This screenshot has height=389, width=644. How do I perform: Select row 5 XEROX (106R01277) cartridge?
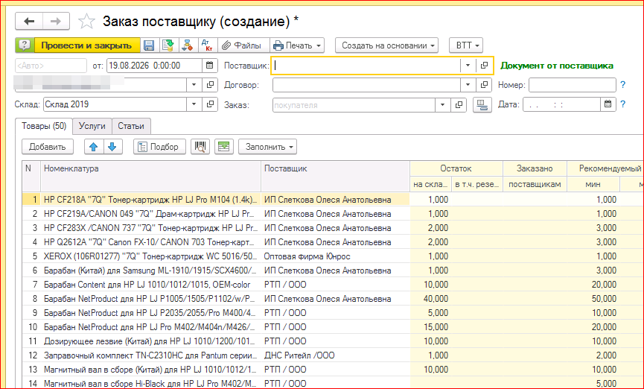click(150, 256)
